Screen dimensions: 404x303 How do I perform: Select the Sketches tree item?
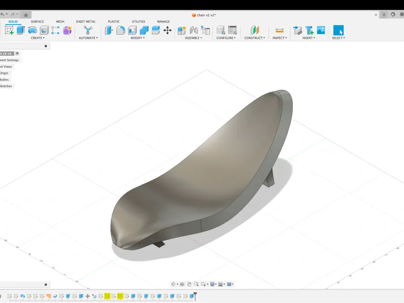(6, 86)
